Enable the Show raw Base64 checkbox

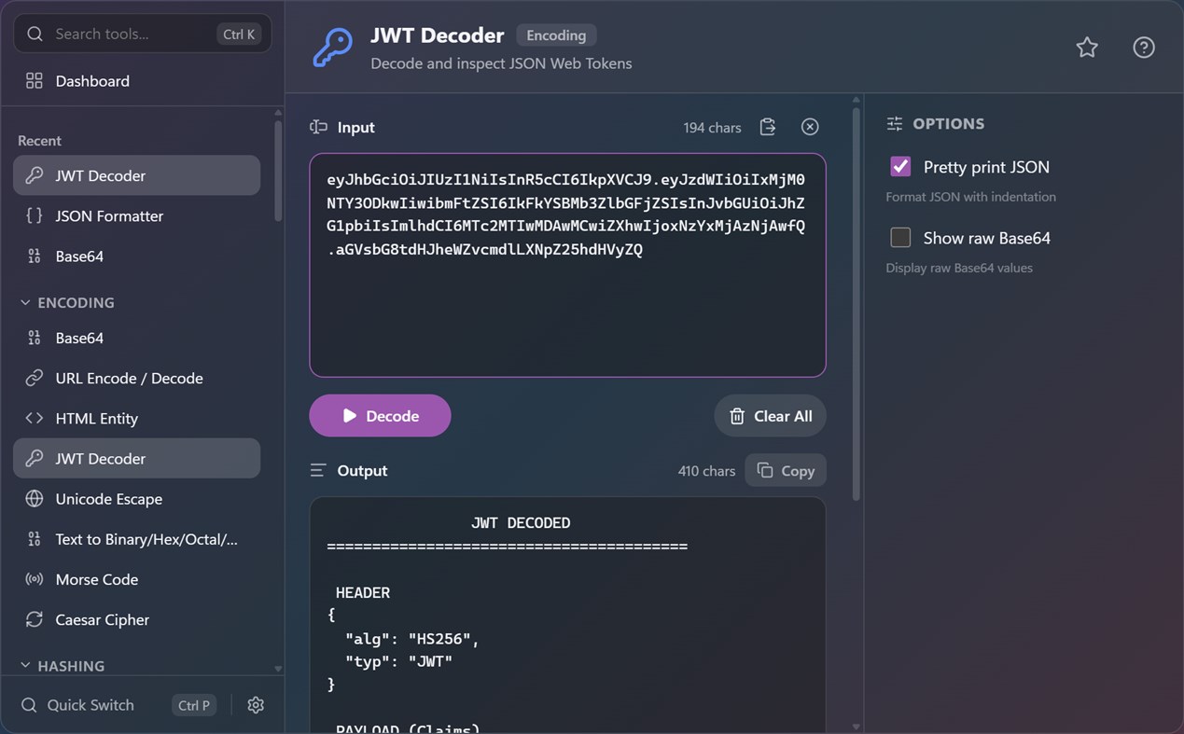click(x=900, y=238)
